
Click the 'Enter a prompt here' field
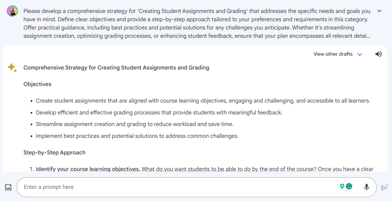[178, 187]
